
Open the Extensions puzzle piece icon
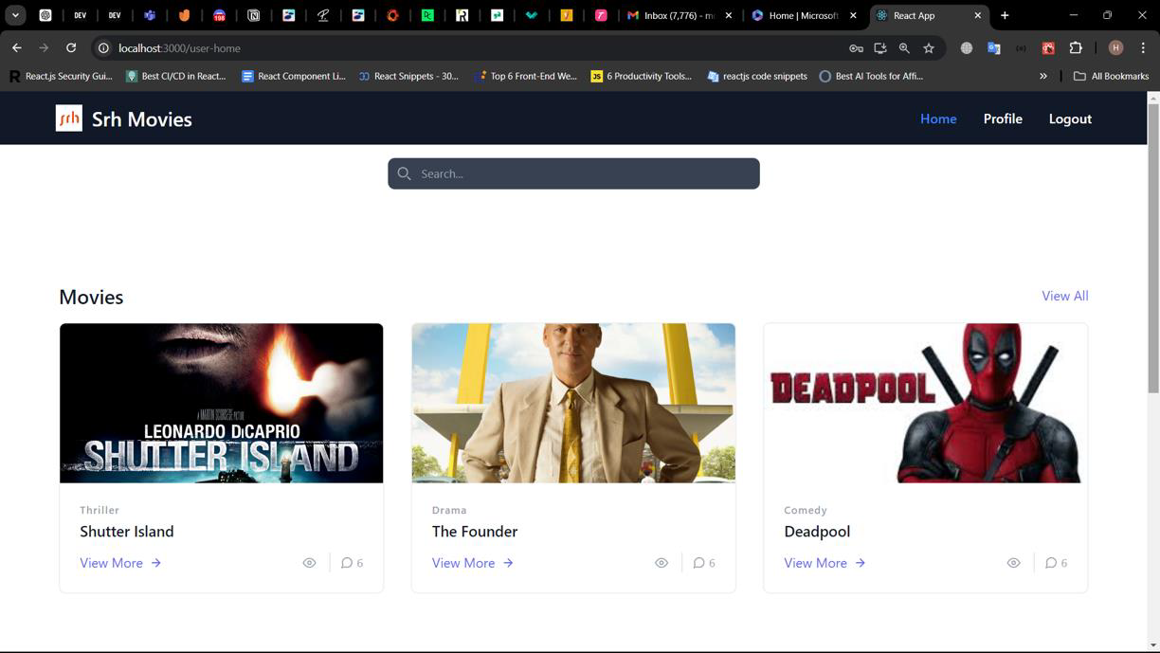(1076, 48)
